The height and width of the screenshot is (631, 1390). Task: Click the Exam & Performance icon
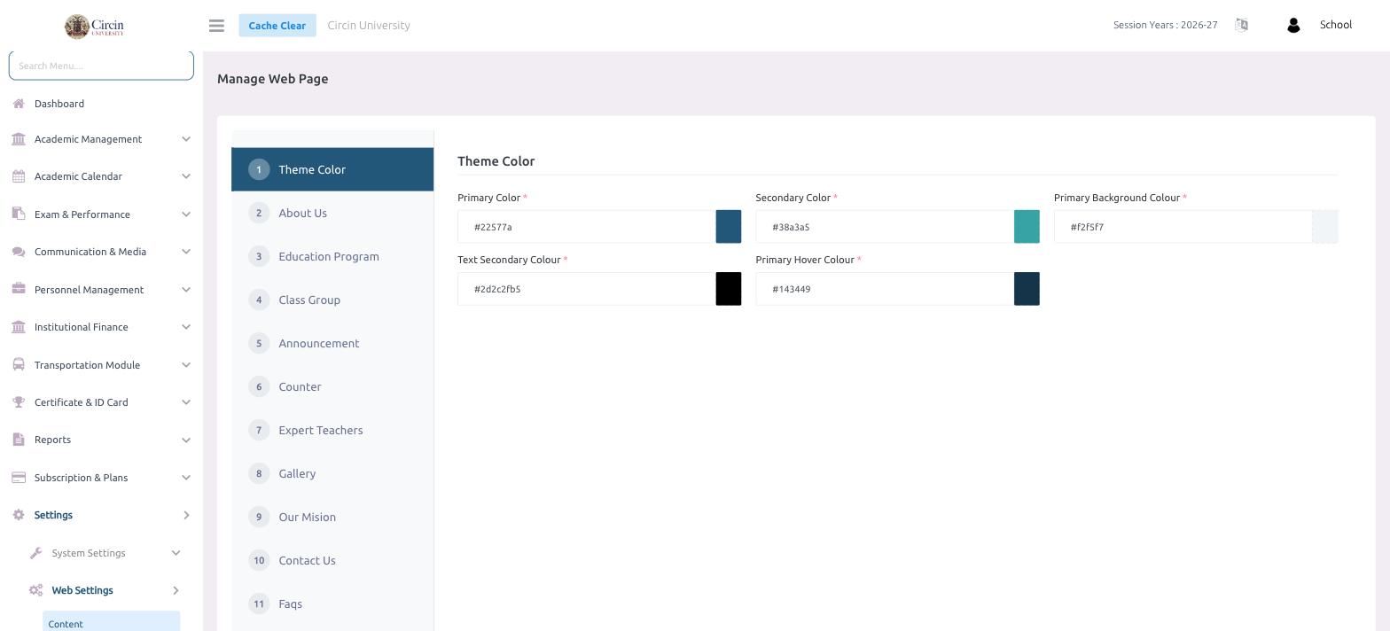[19, 214]
